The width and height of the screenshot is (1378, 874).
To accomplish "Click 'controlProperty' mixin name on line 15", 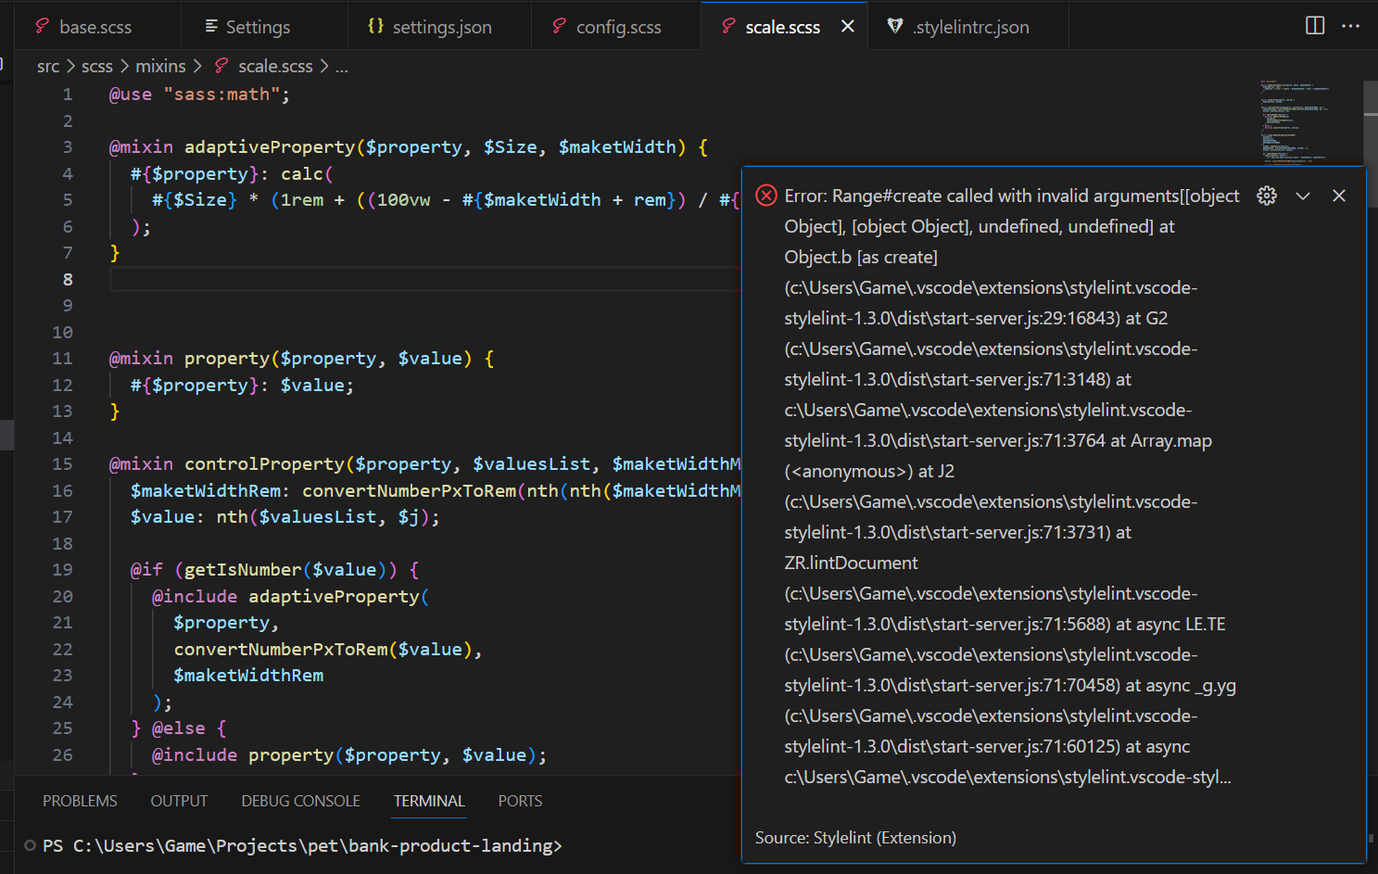I will (x=264, y=463).
